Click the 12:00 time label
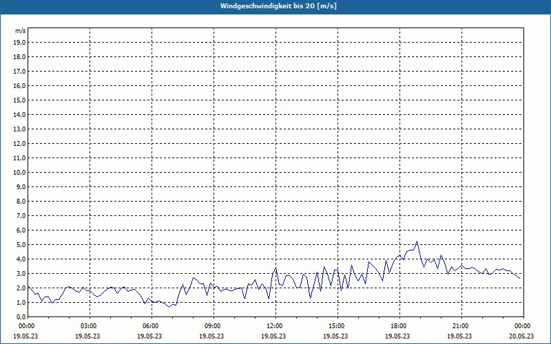The image size is (551, 344). (x=275, y=326)
